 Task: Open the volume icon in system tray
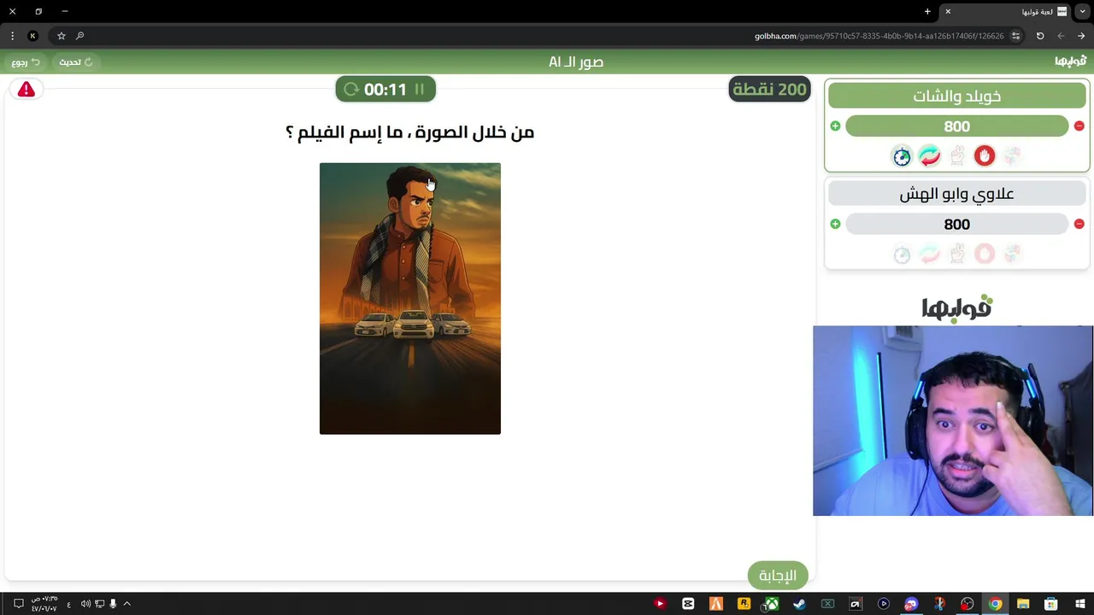85,604
